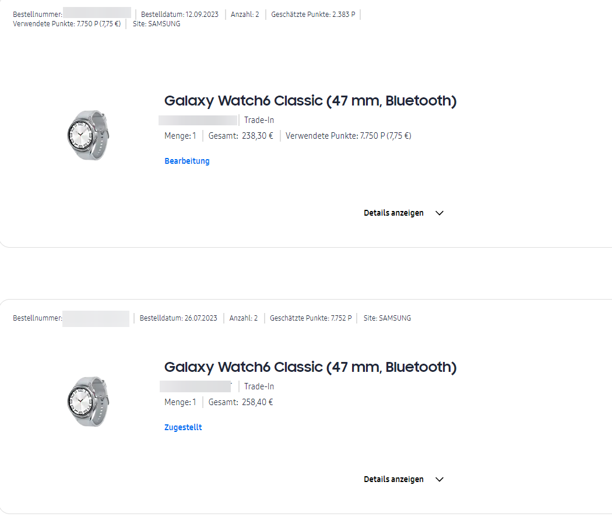Viewport: 612px width, 524px height.
Task: Open the Galaxy Watch6 Classic title priced 238,30 €
Action: 310,101
